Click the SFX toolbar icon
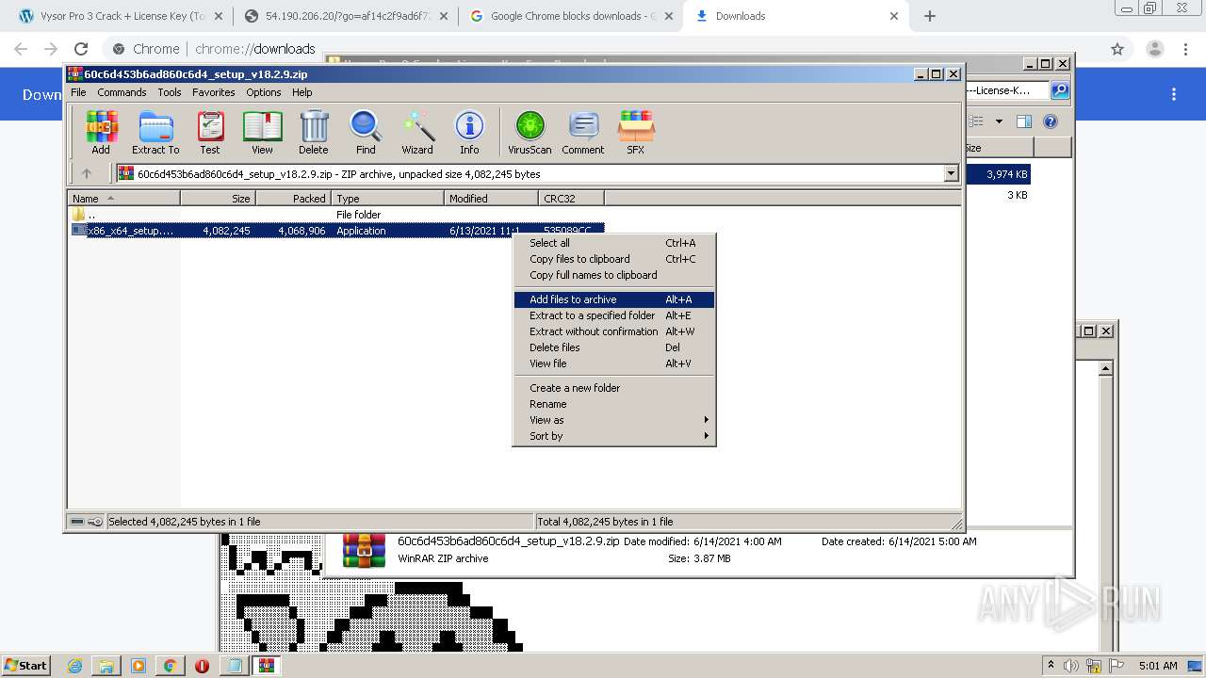 (x=636, y=132)
